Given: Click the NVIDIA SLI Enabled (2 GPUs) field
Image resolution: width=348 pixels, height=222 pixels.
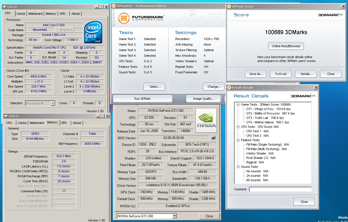Looking at the screenshot, I should tap(177, 206).
